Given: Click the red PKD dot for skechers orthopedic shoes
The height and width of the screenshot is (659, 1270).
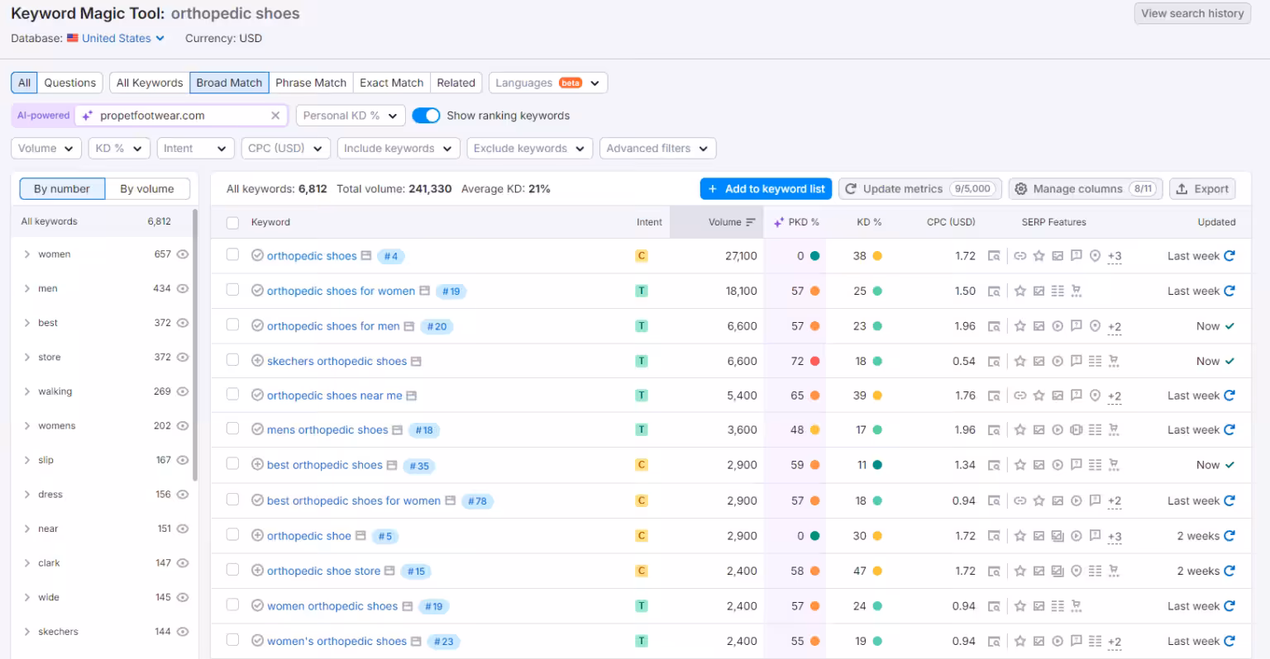Looking at the screenshot, I should coord(815,361).
